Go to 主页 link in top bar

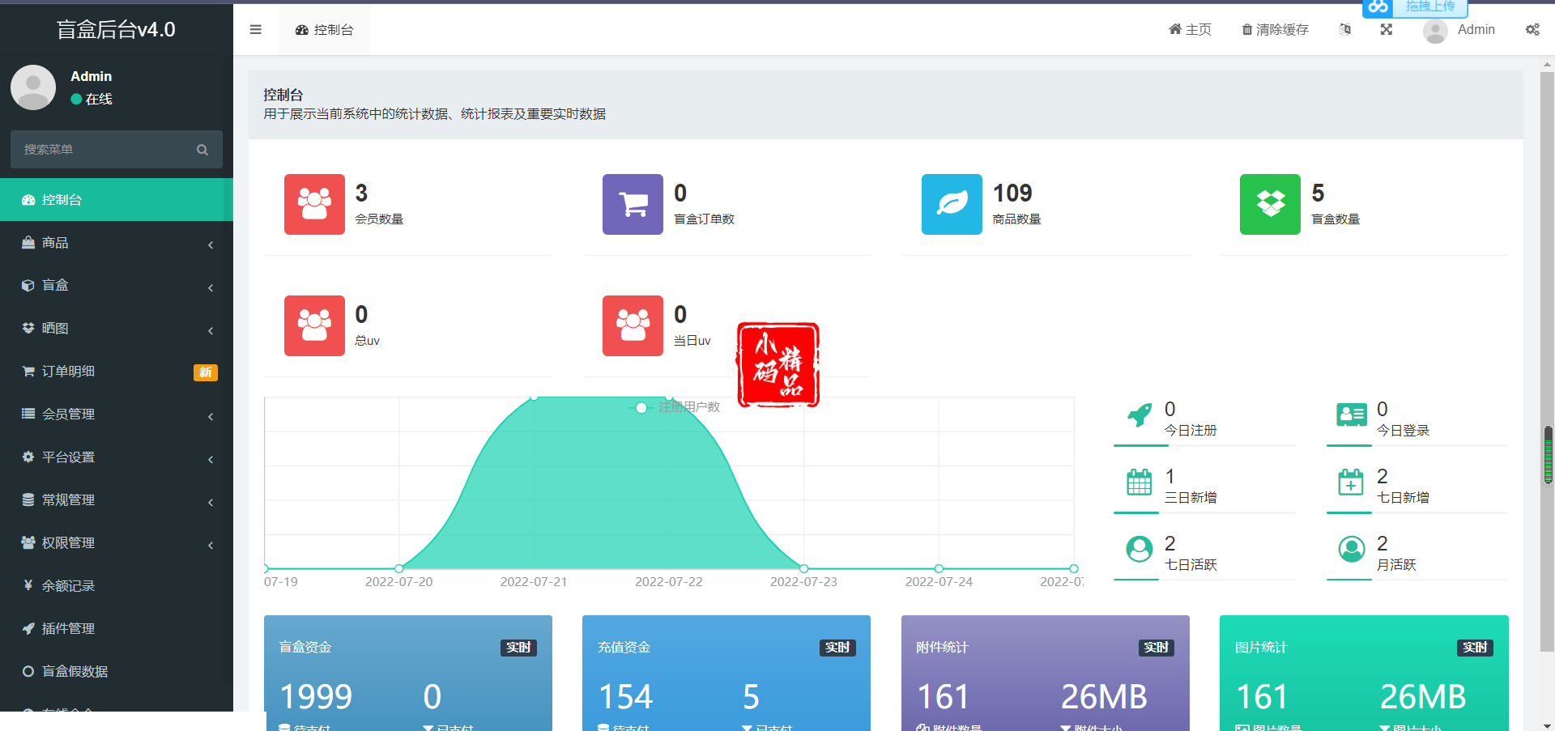[x=1190, y=30]
